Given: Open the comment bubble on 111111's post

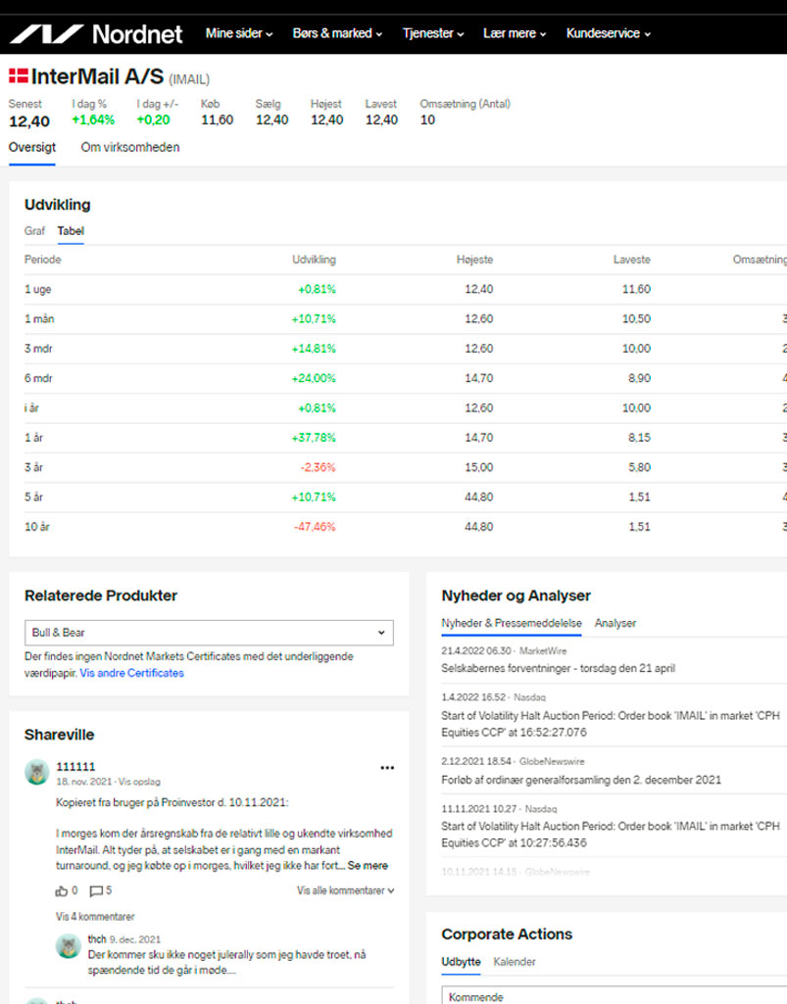Looking at the screenshot, I should (x=96, y=890).
